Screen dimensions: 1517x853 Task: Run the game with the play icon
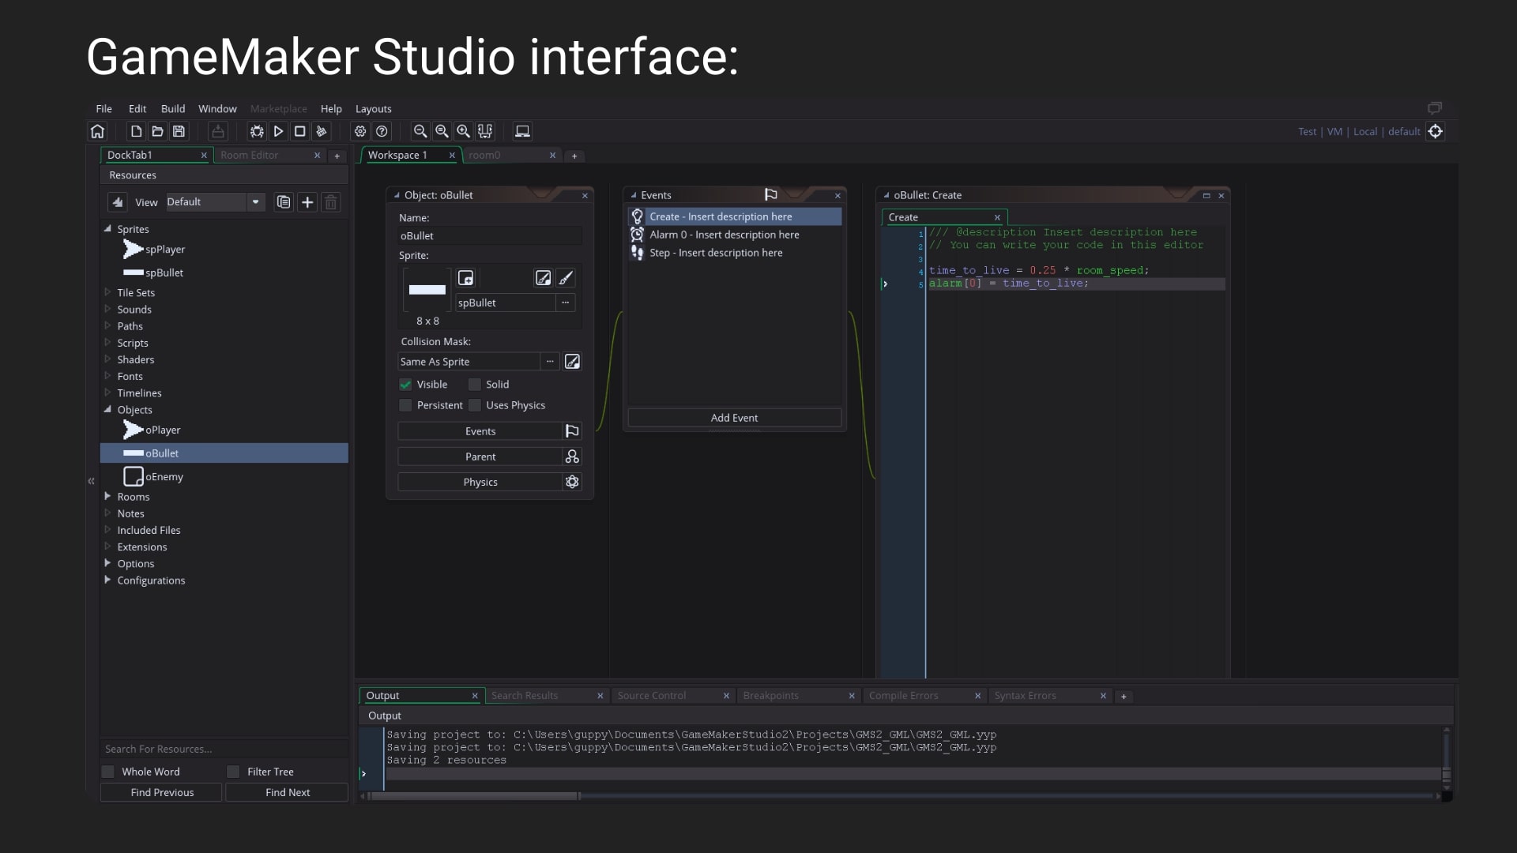[x=278, y=131]
